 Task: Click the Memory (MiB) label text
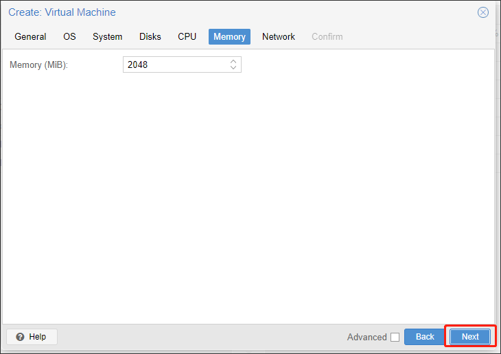pyautogui.click(x=38, y=65)
